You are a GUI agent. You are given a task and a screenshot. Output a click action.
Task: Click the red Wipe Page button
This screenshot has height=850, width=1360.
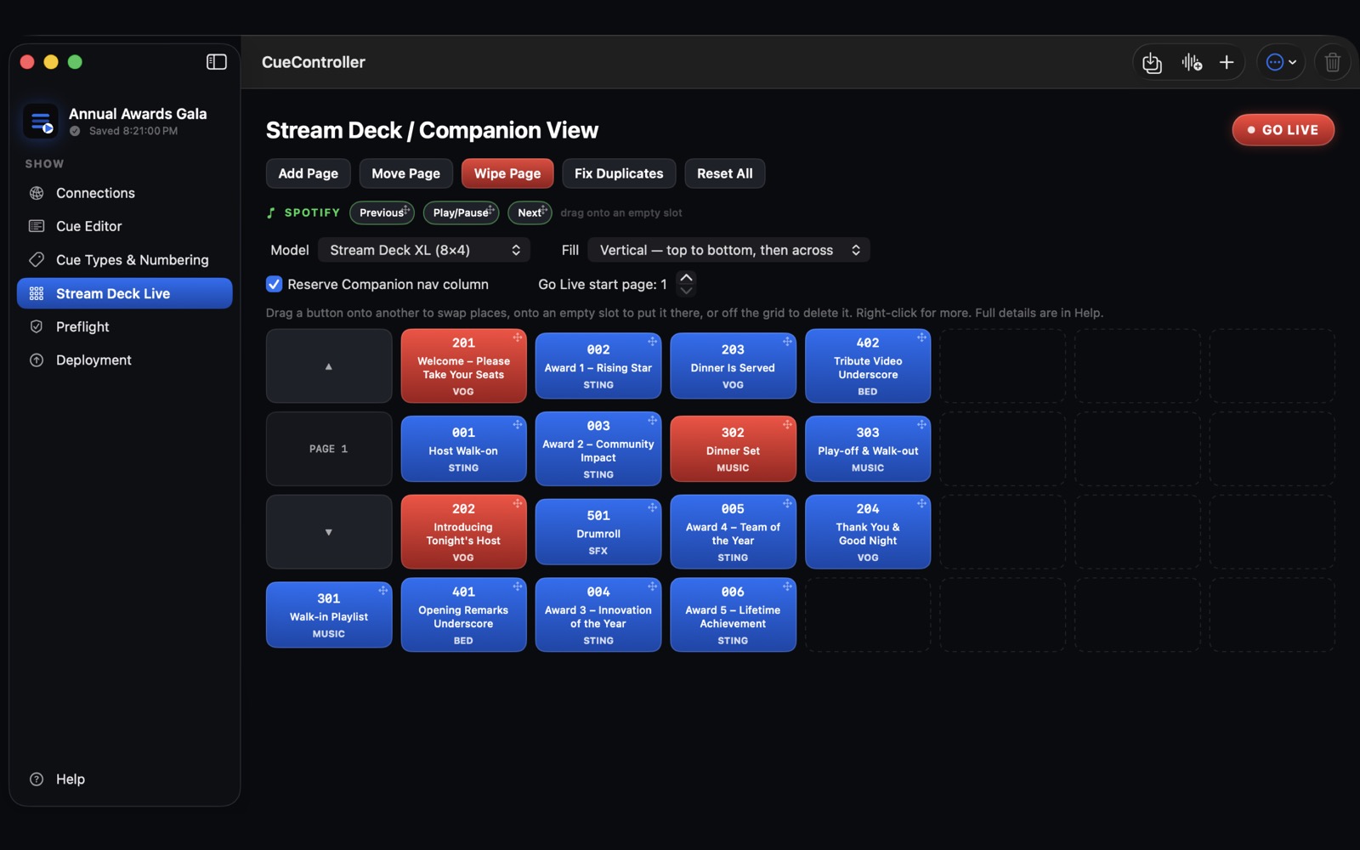point(507,173)
